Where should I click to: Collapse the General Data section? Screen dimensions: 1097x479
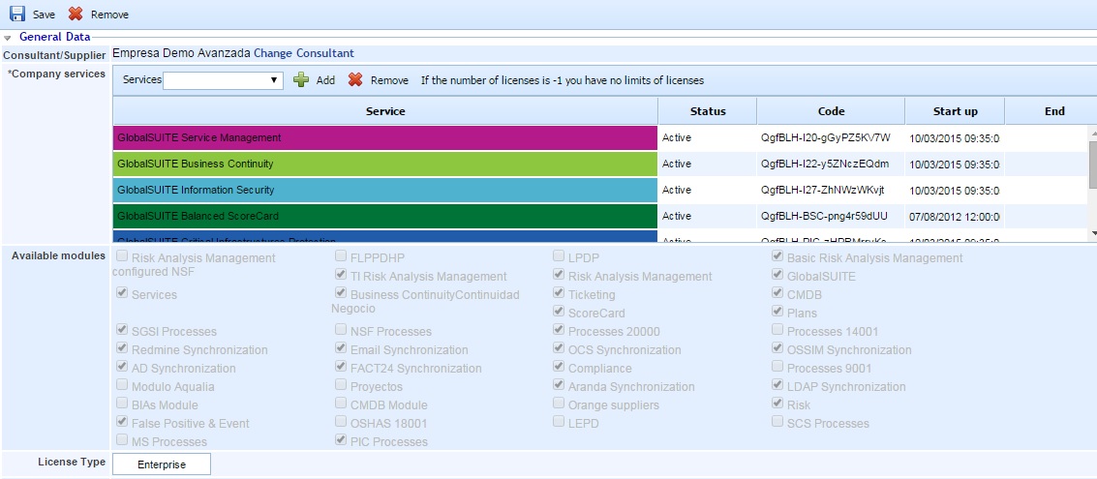click(x=8, y=38)
